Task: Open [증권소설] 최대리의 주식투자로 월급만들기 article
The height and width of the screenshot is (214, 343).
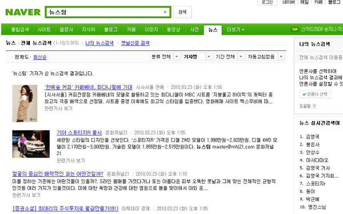Action: pyautogui.click(x=65, y=208)
